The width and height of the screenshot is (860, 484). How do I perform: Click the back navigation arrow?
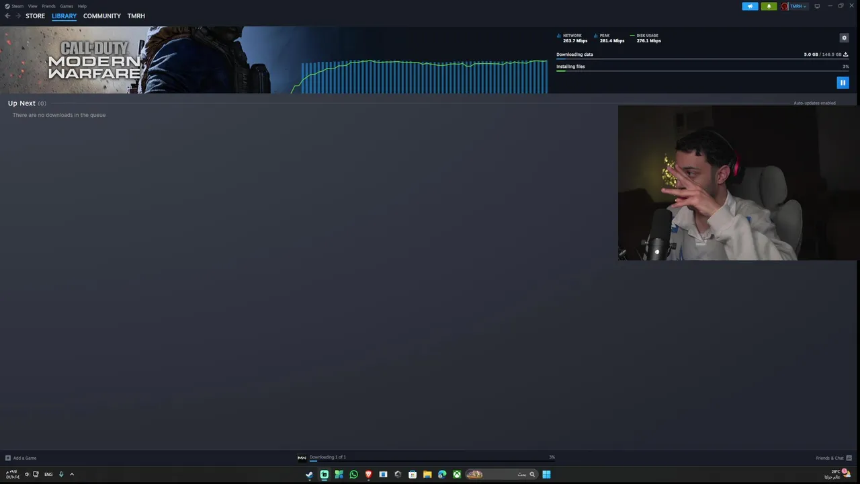(x=7, y=15)
